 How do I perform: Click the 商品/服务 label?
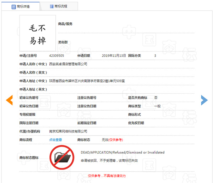click(65, 24)
